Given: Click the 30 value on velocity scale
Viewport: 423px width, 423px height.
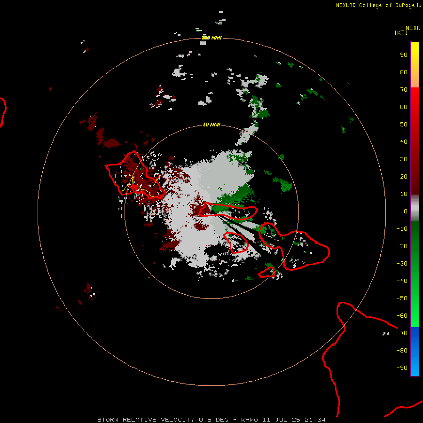Looking at the screenshot, I should click(404, 159).
